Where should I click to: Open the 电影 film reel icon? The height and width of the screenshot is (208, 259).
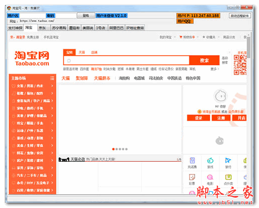[x=210, y=177]
